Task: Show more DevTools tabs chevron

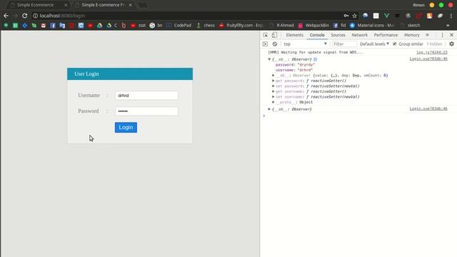Action: point(427,35)
